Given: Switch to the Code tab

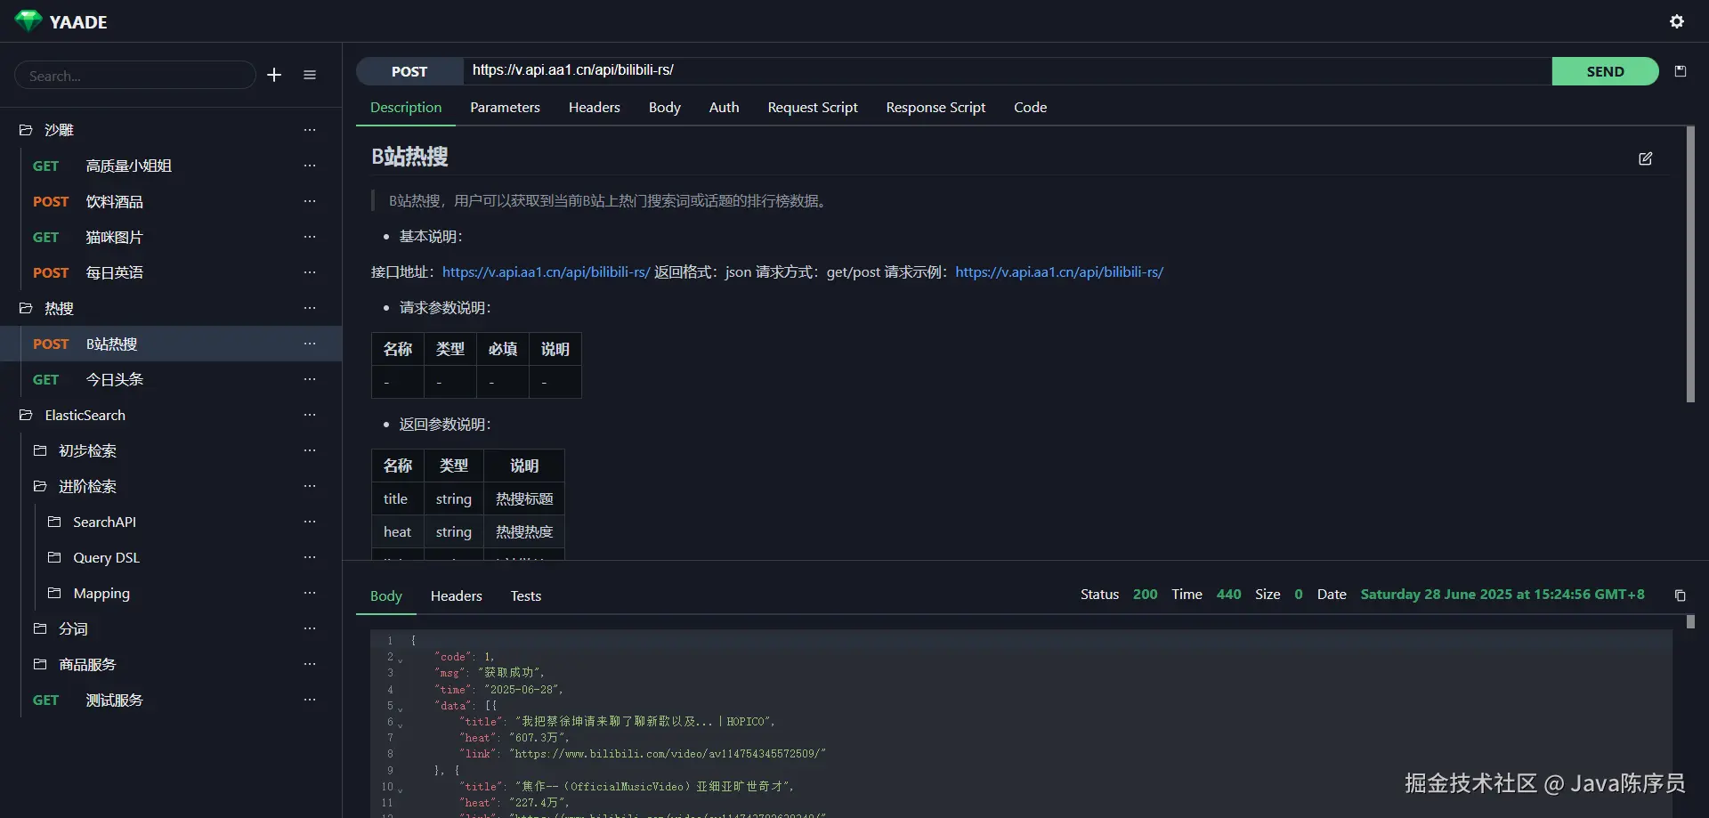Looking at the screenshot, I should point(1030,107).
